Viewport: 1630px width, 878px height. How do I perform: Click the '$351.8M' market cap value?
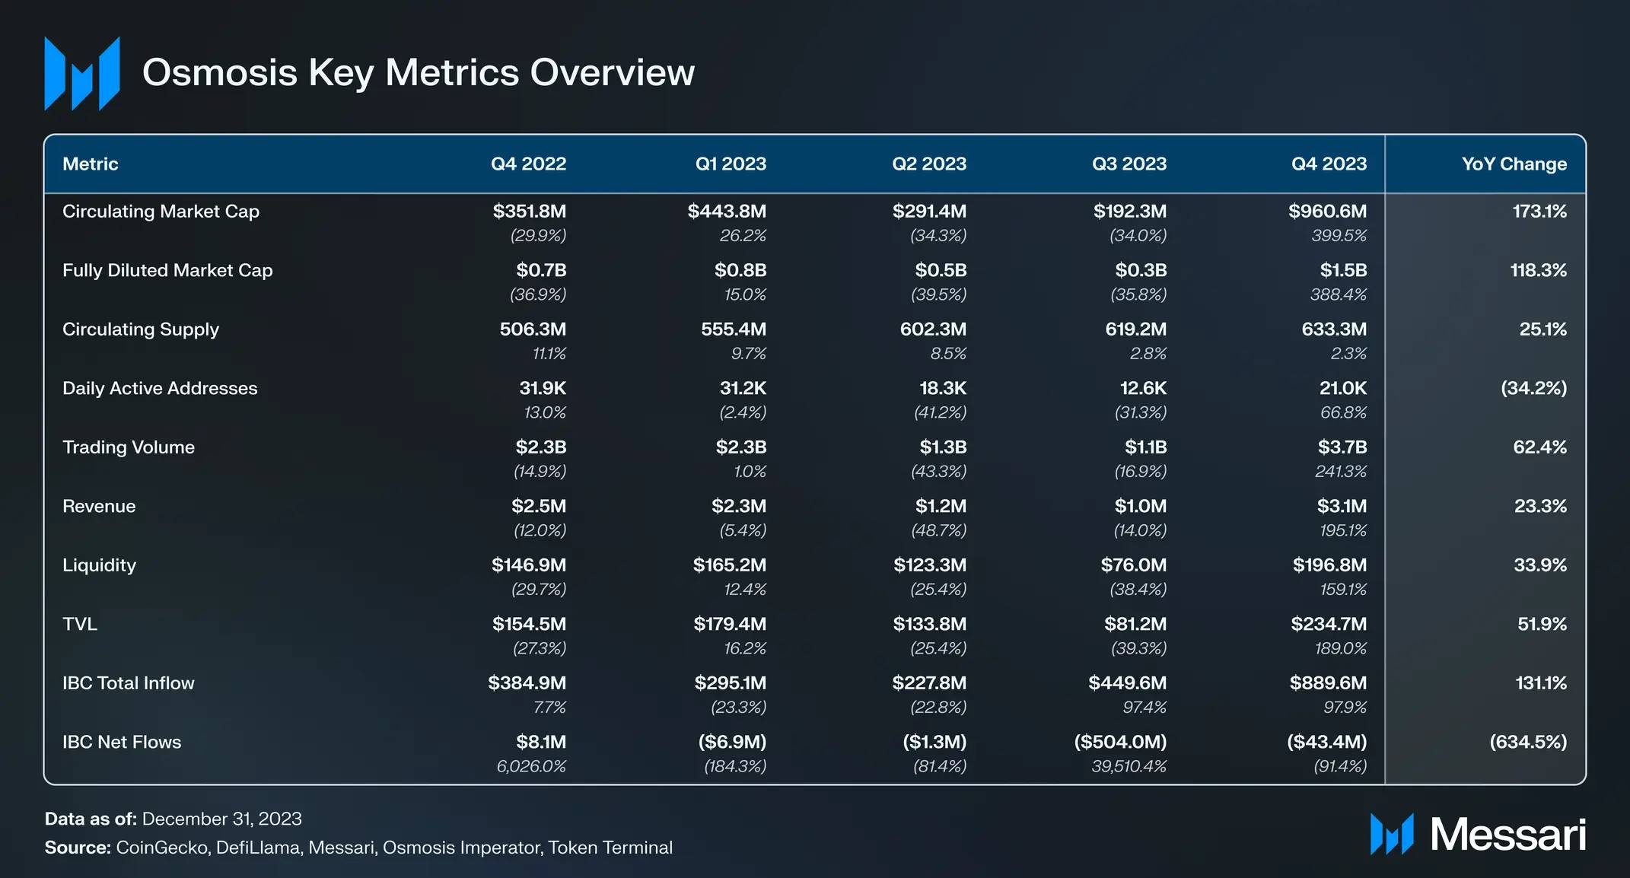tap(530, 211)
